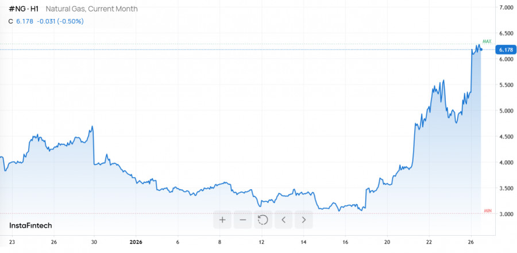Zoom out the chart with minus button
Viewport: 517px width, 253px height.
click(x=243, y=219)
